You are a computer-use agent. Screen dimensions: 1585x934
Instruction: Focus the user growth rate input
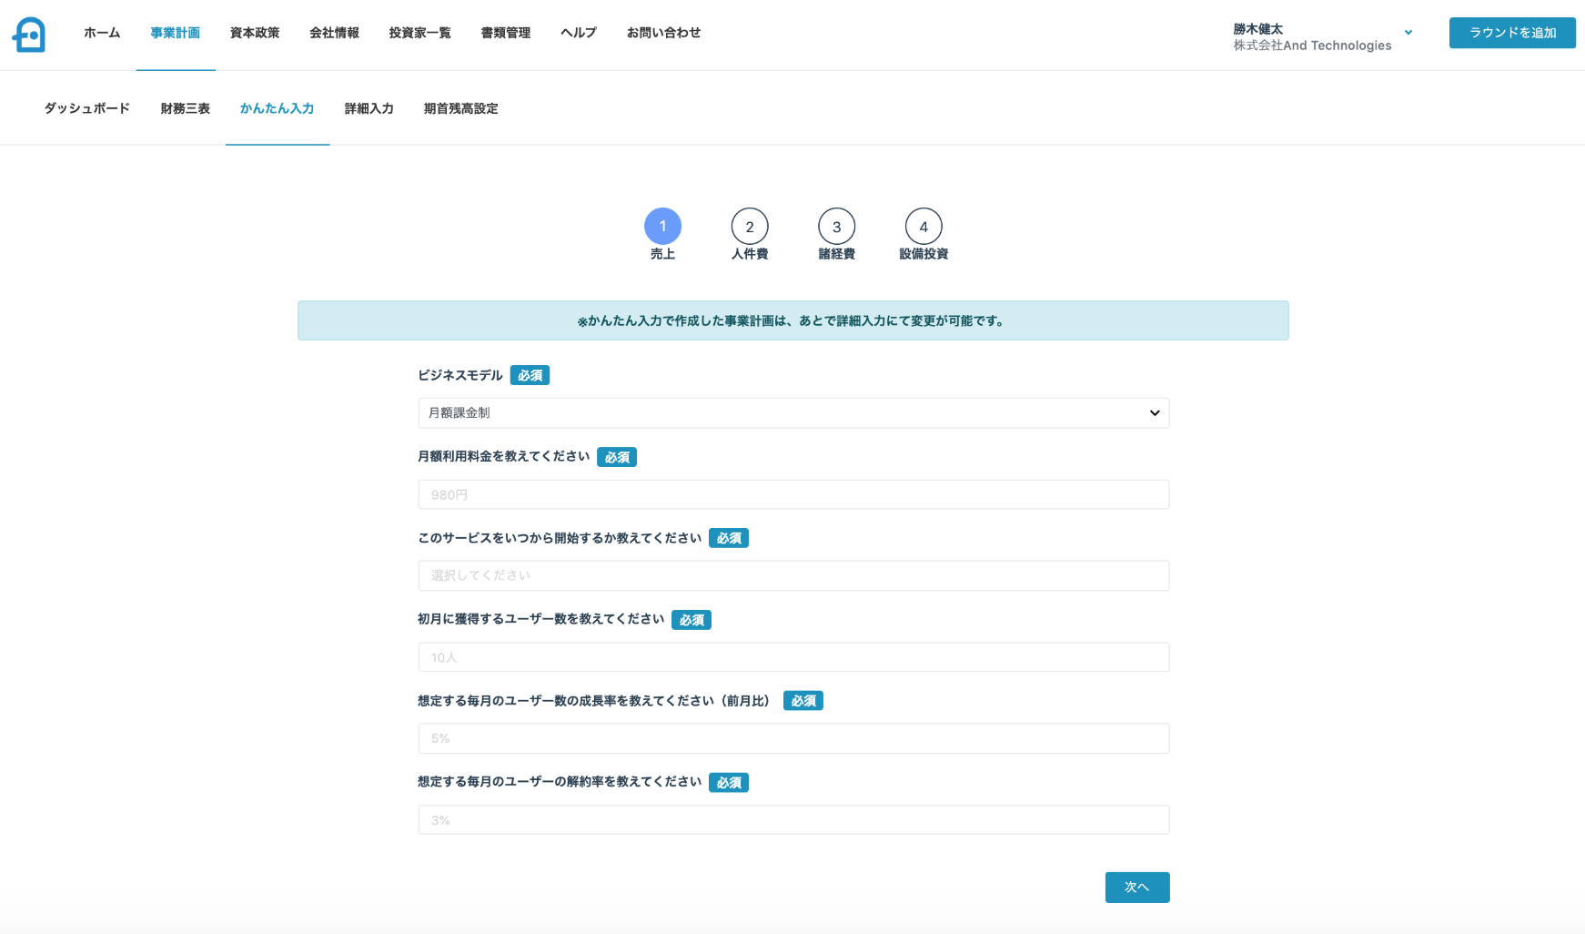pyautogui.click(x=793, y=738)
